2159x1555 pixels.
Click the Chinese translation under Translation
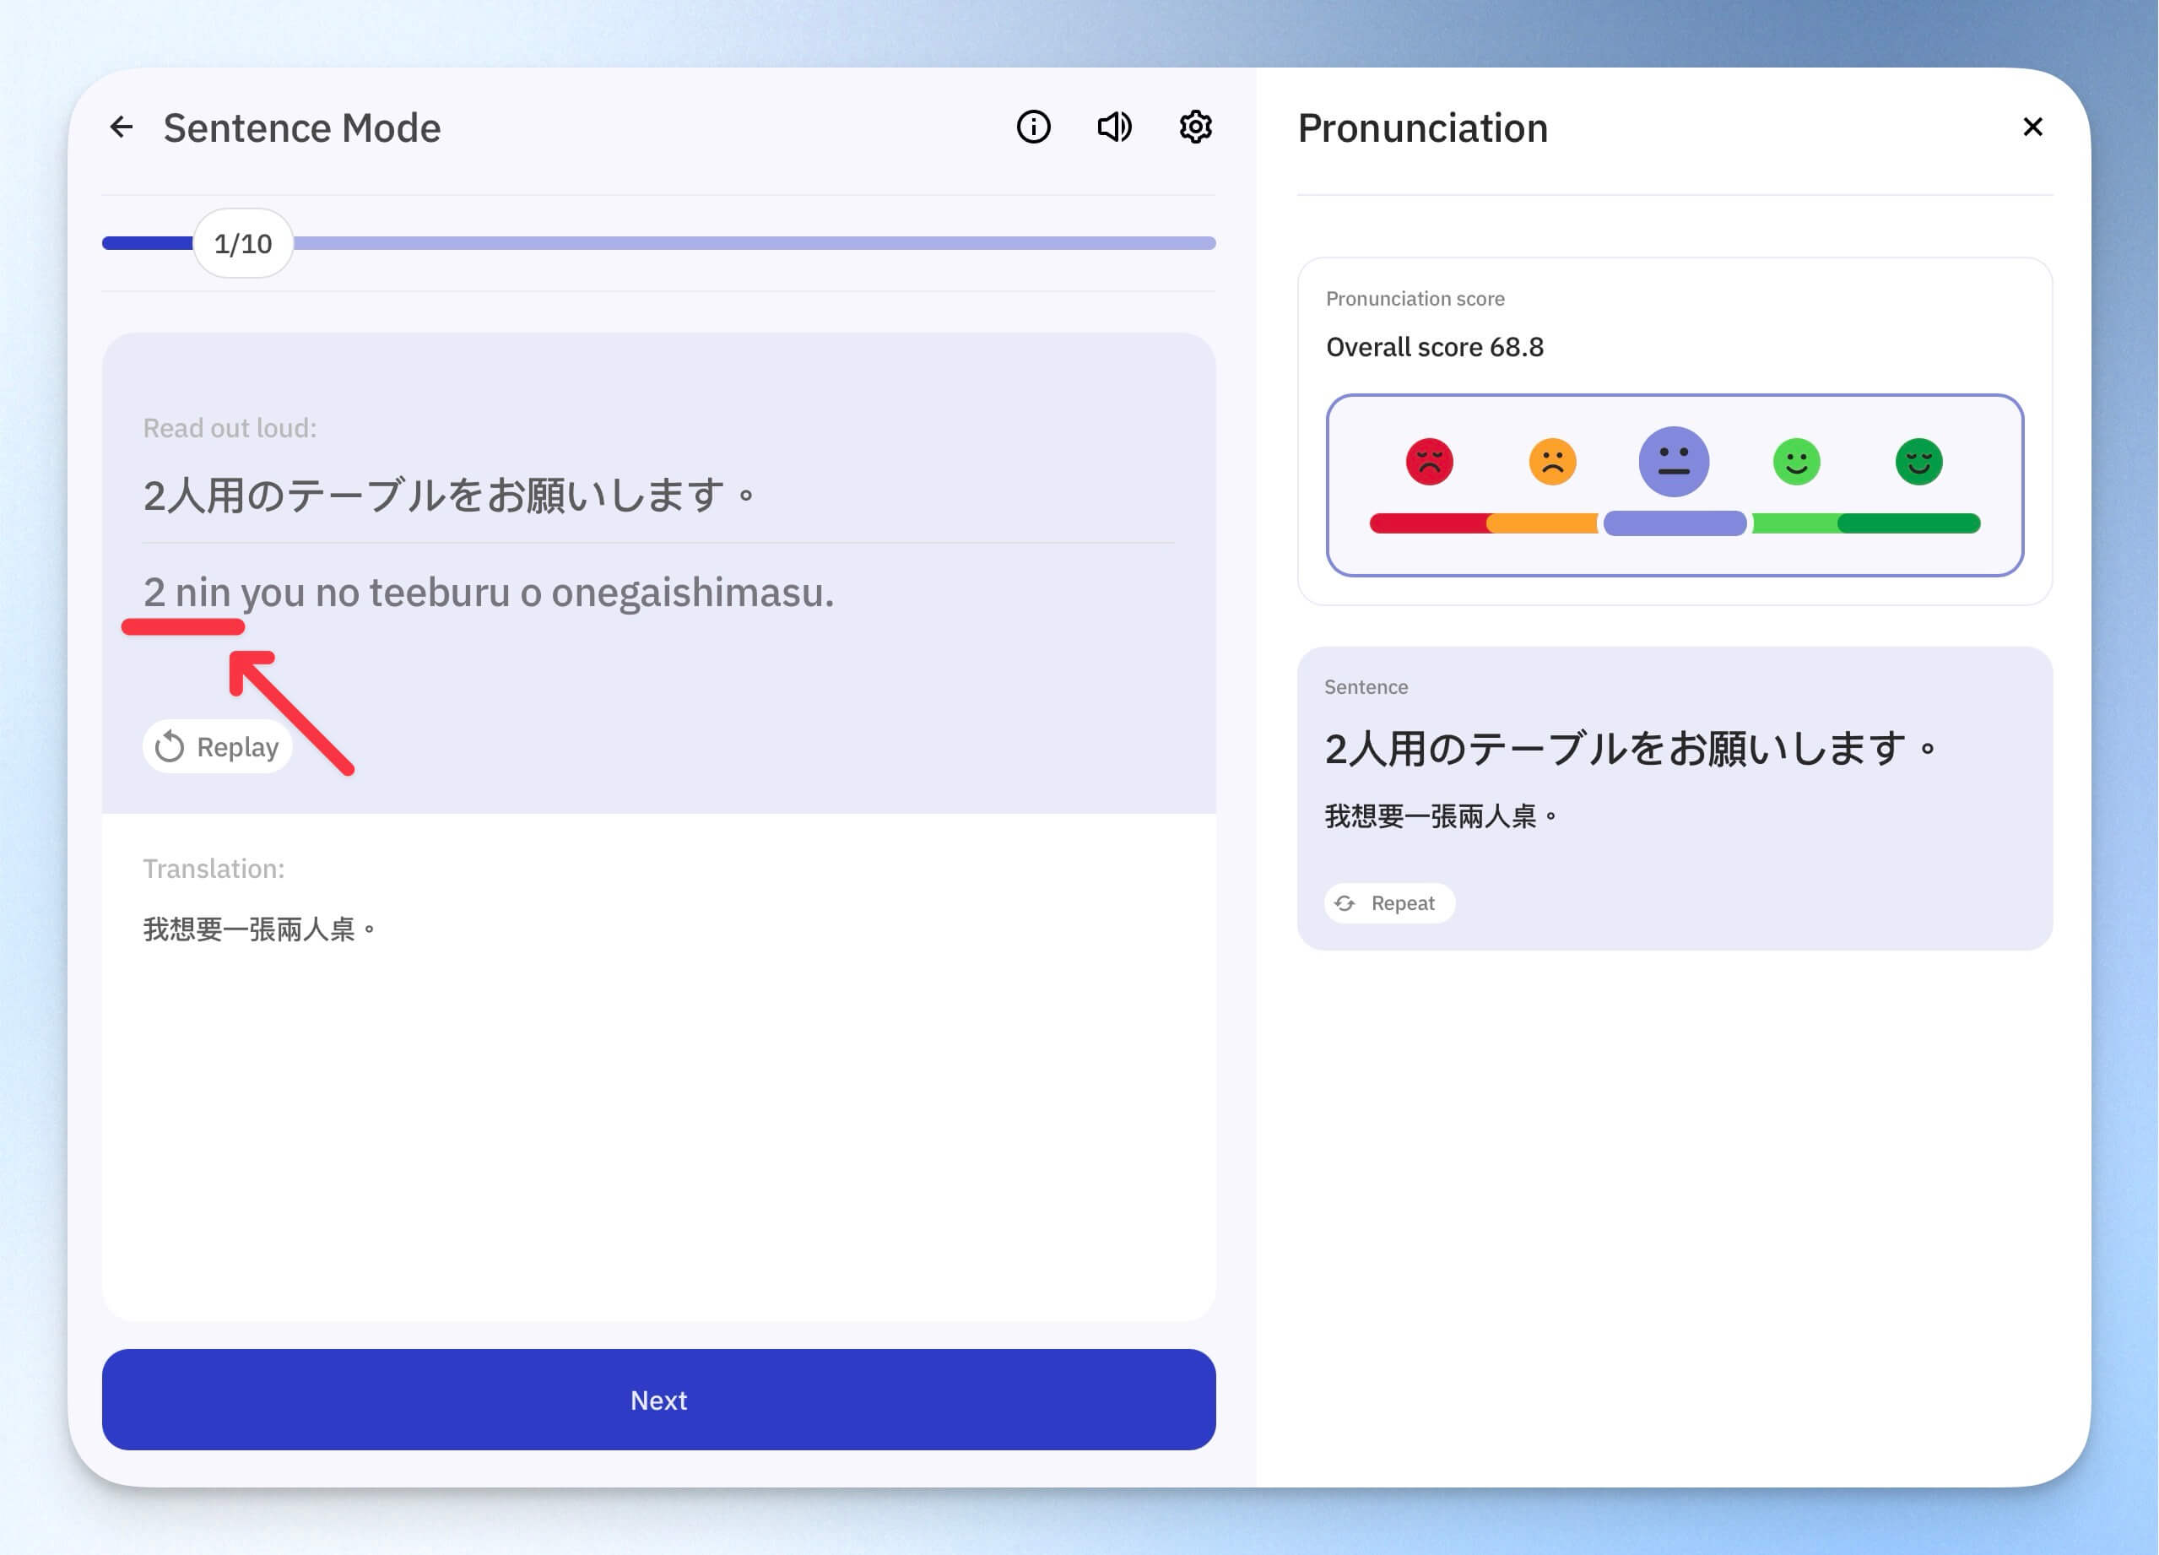260,929
